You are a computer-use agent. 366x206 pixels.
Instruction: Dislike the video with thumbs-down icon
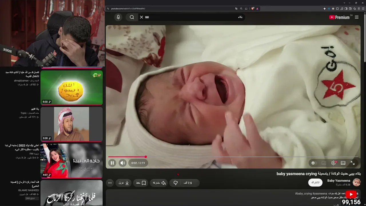(176, 183)
